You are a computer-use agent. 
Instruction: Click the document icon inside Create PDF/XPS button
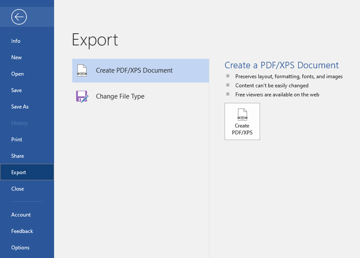pyautogui.click(x=242, y=115)
